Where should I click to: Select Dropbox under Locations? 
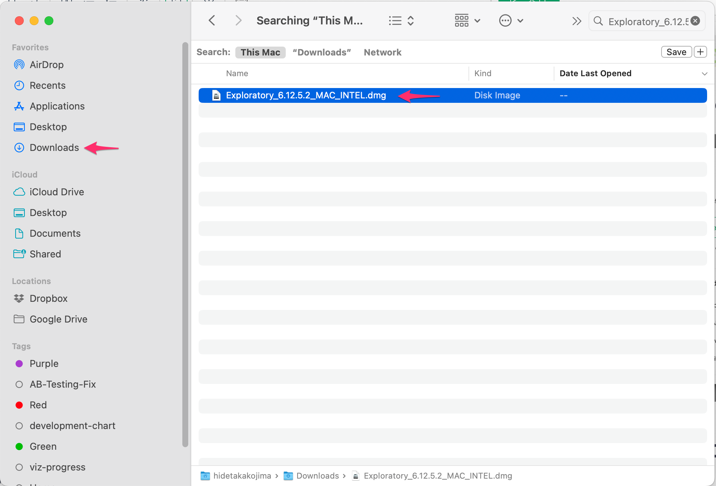[49, 298]
